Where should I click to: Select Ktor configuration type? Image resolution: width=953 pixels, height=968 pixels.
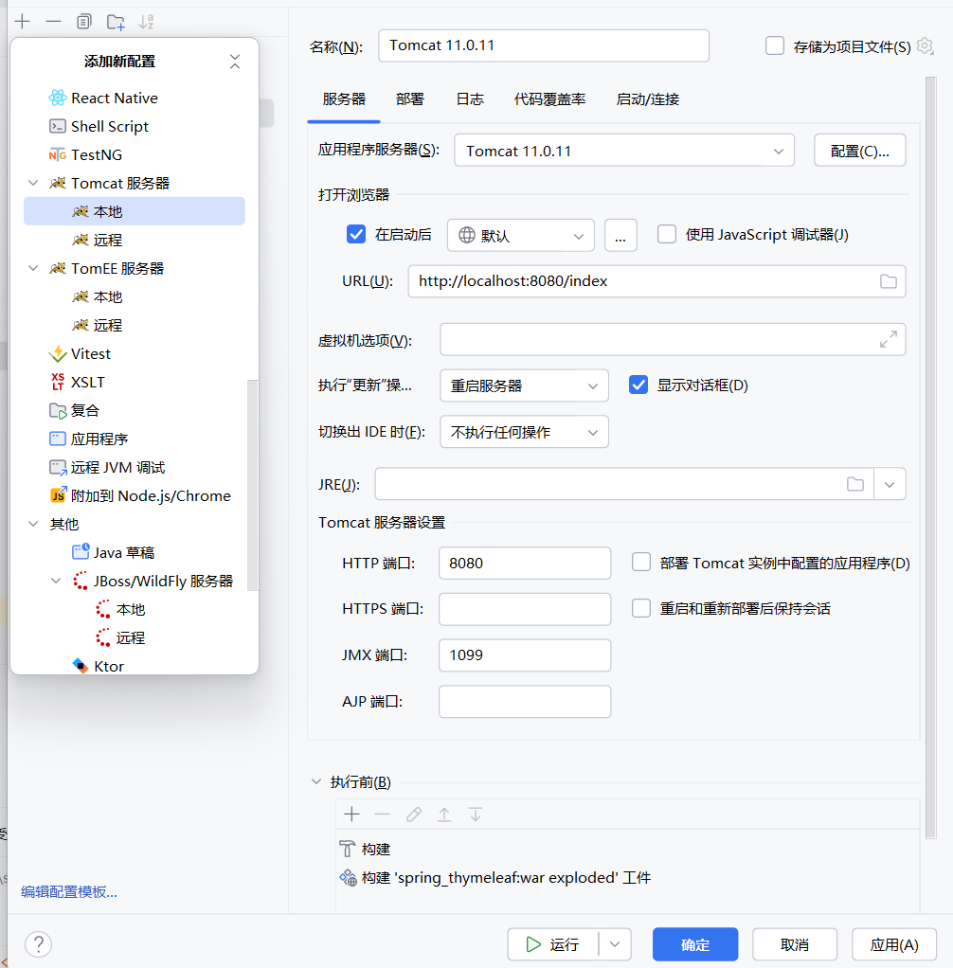click(x=99, y=666)
